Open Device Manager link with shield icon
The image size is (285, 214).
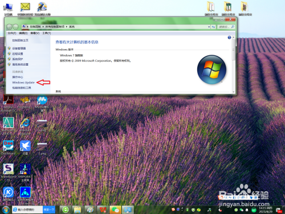click(19, 49)
